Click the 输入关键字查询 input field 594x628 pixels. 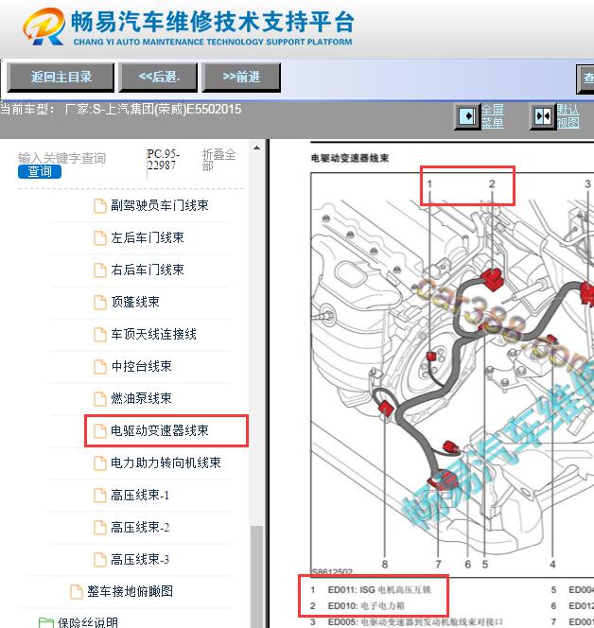pyautogui.click(x=61, y=158)
